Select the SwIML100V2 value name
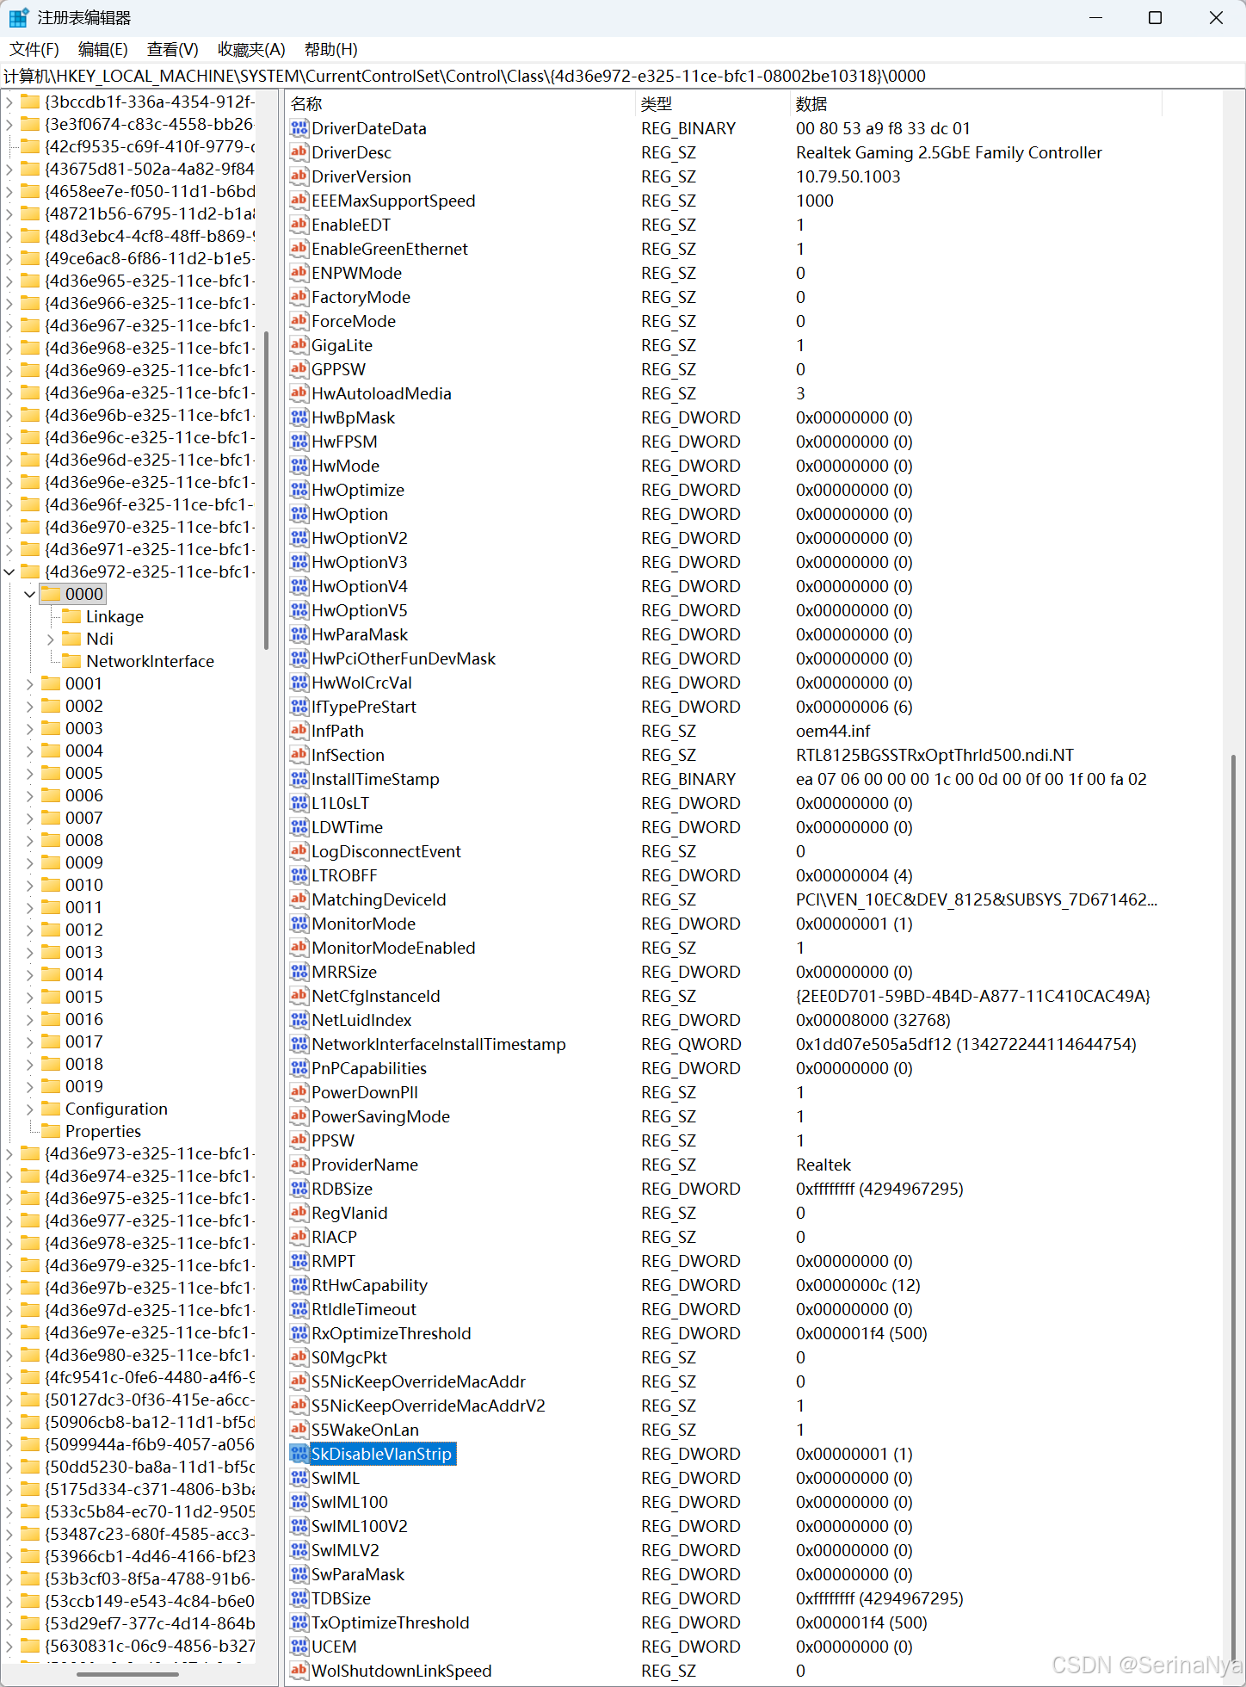 360,1526
